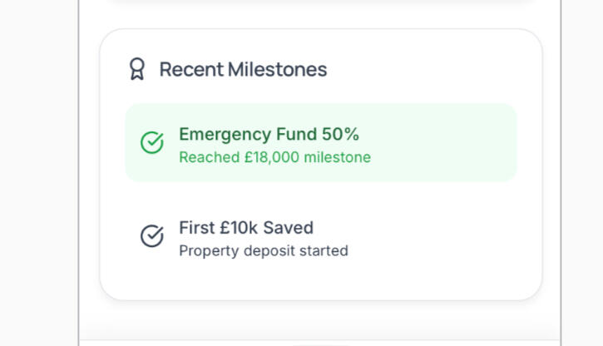Click the word 'Saved' in the second milestone
603x346 pixels.
coord(288,228)
